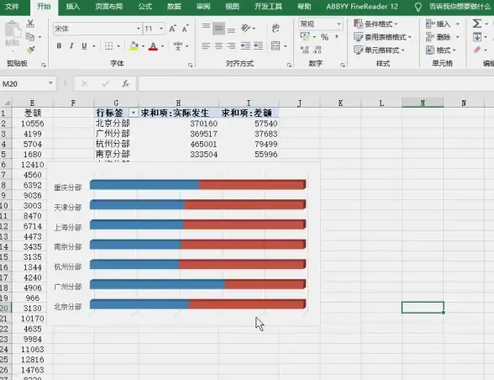The height and width of the screenshot is (380, 494).
Task: Apply the yellow fill color bucket
Action: pyautogui.click(x=134, y=46)
